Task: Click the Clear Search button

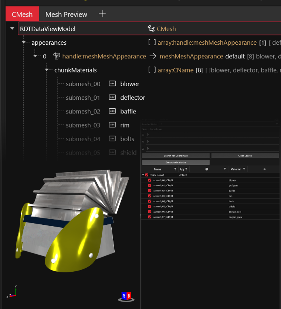Action: [245, 156]
